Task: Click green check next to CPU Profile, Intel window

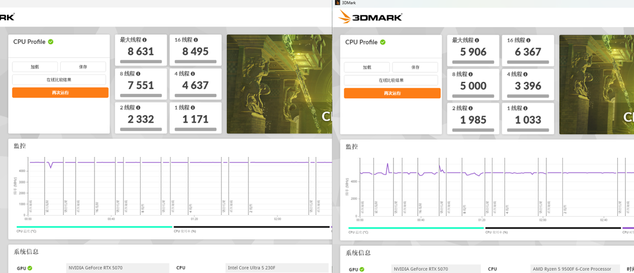Action: click(x=51, y=42)
